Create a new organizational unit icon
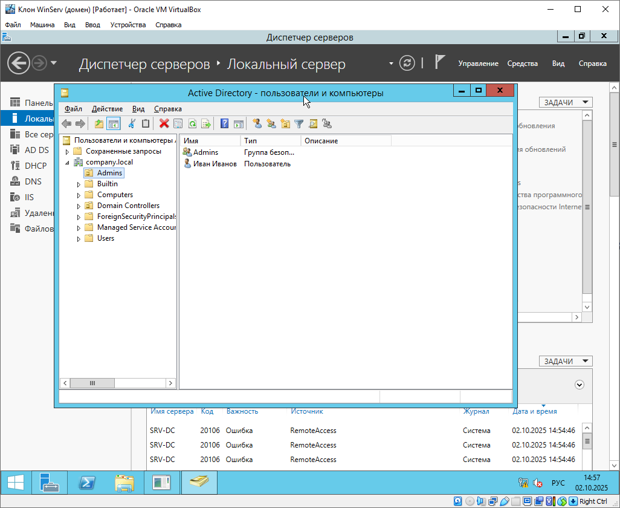Image resolution: width=620 pixels, height=508 pixels. tap(285, 124)
